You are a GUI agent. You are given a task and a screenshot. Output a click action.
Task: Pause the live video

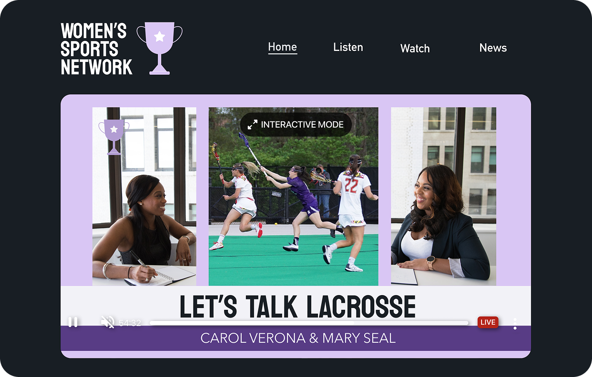73,322
